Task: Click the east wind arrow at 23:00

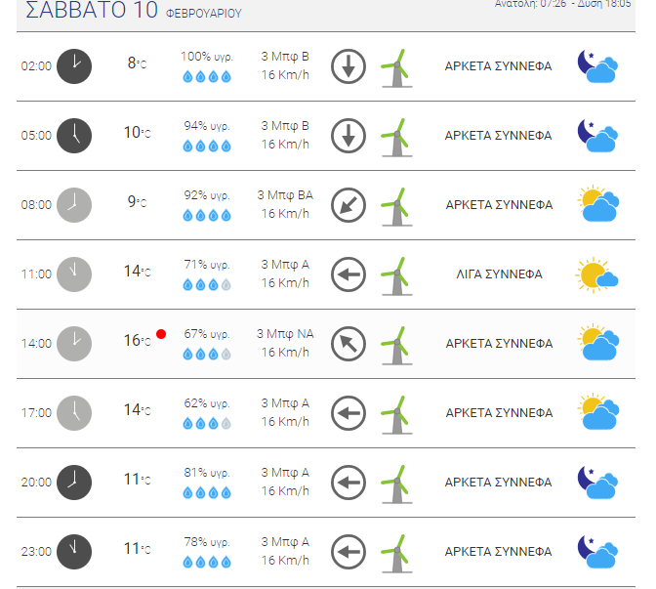Action: click(348, 552)
